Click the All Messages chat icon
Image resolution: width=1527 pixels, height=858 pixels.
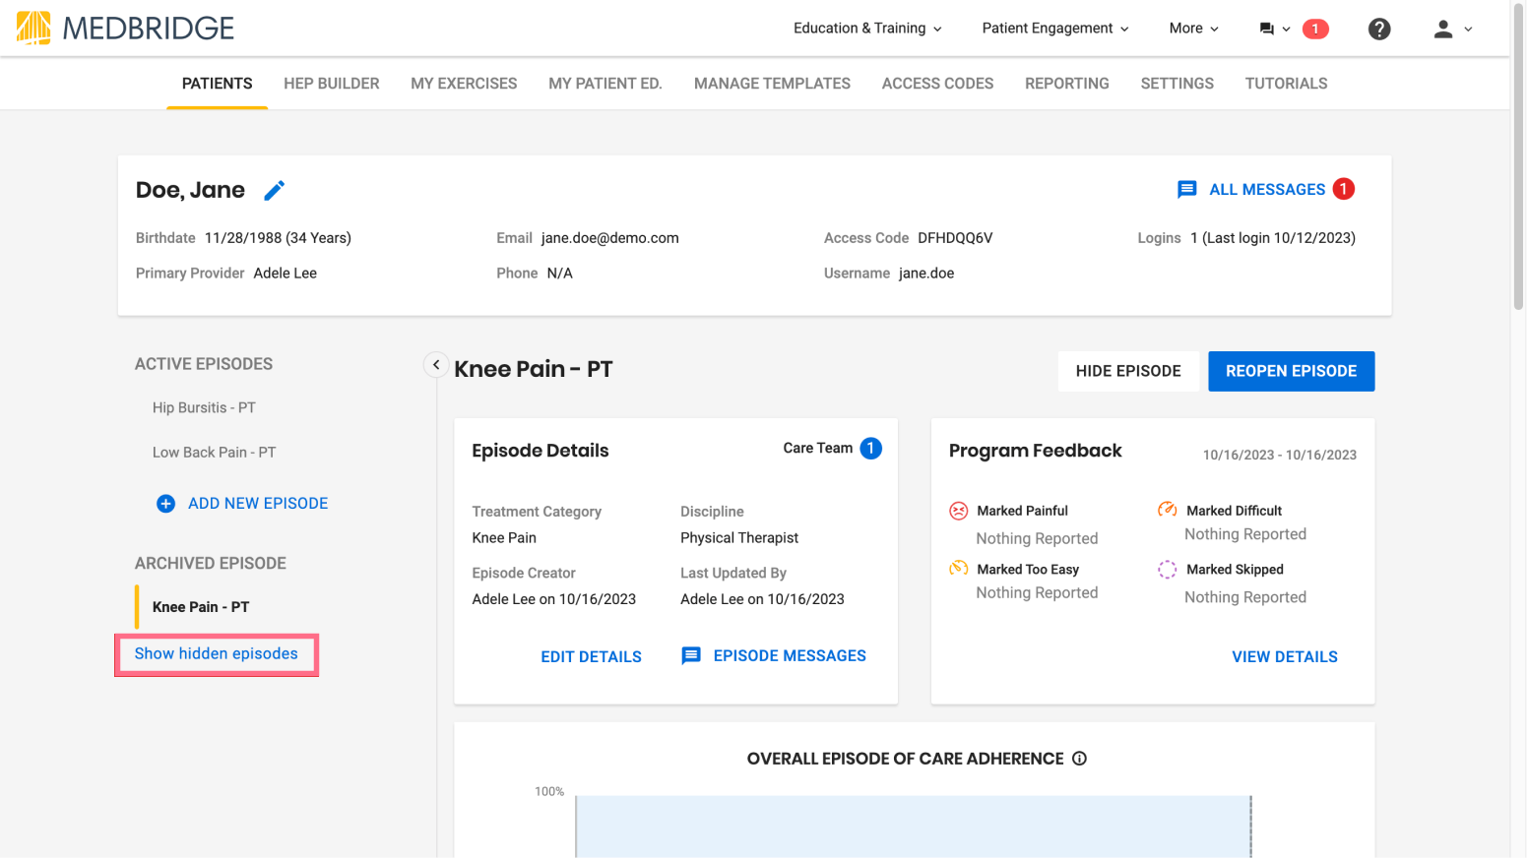[1187, 189]
